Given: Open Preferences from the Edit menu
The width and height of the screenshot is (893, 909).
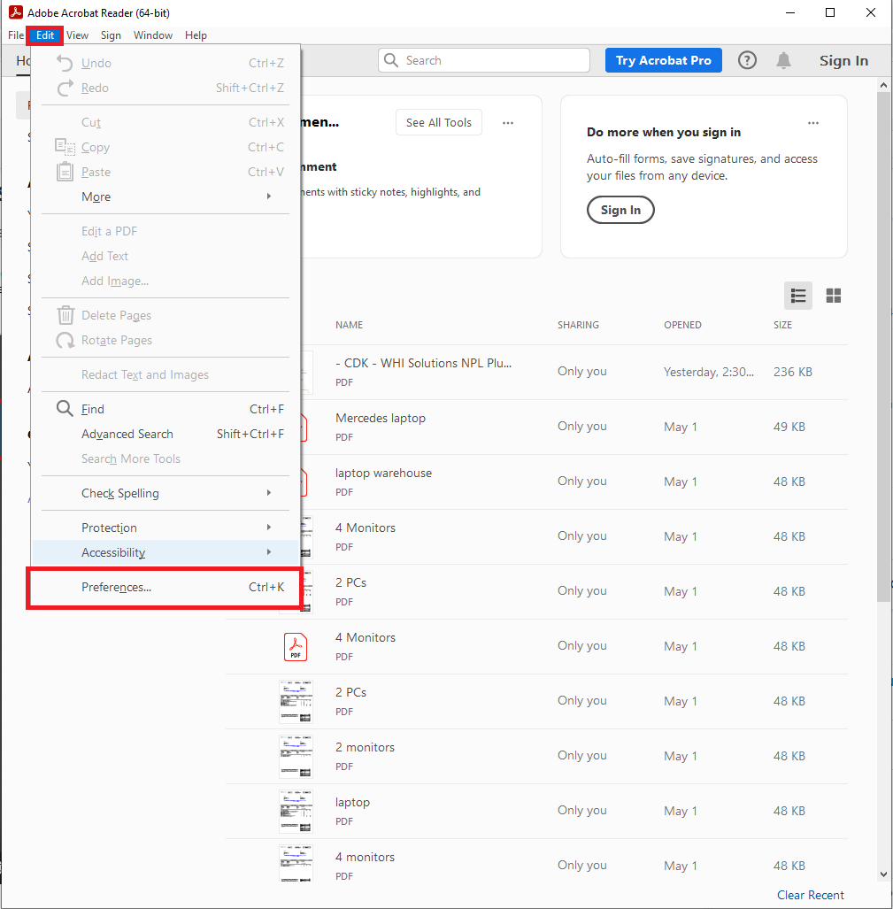Looking at the screenshot, I should tap(166, 587).
